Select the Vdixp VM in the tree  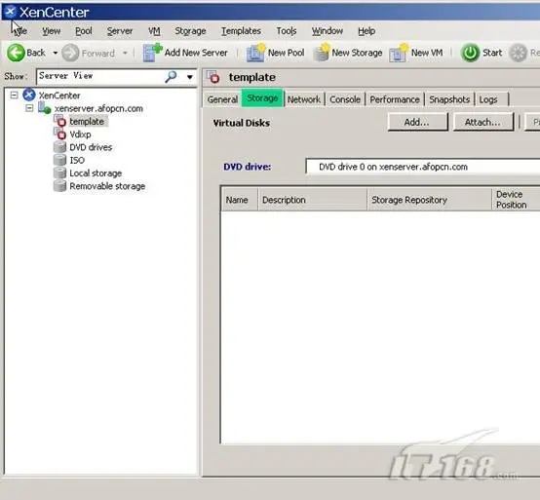[80, 135]
